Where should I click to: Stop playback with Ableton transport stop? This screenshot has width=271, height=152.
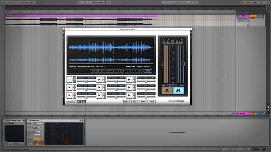point(97,3)
